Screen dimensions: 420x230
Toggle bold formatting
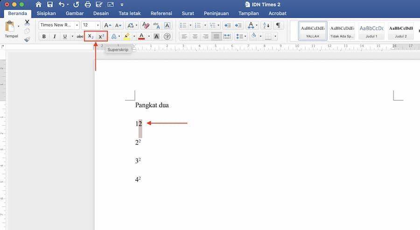pos(44,36)
